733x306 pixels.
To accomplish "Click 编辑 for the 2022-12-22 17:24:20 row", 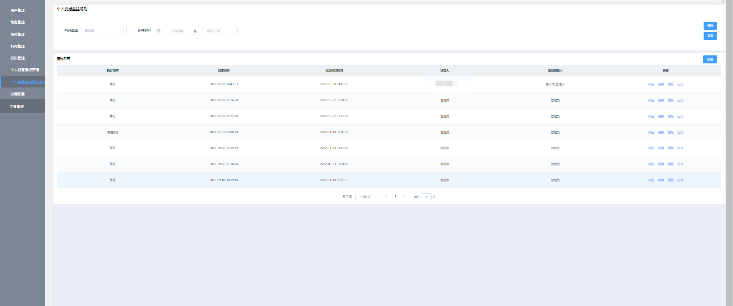I will tap(661, 100).
